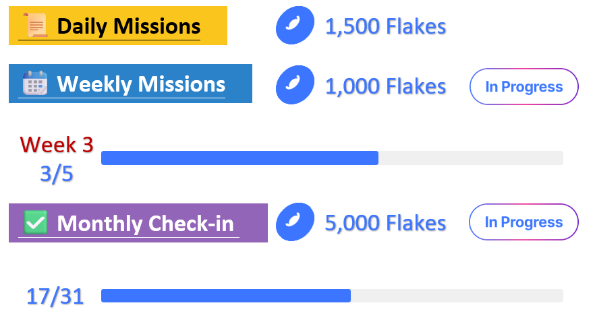
Task: Click the 17/31 monthly progress bar
Action: click(x=332, y=296)
